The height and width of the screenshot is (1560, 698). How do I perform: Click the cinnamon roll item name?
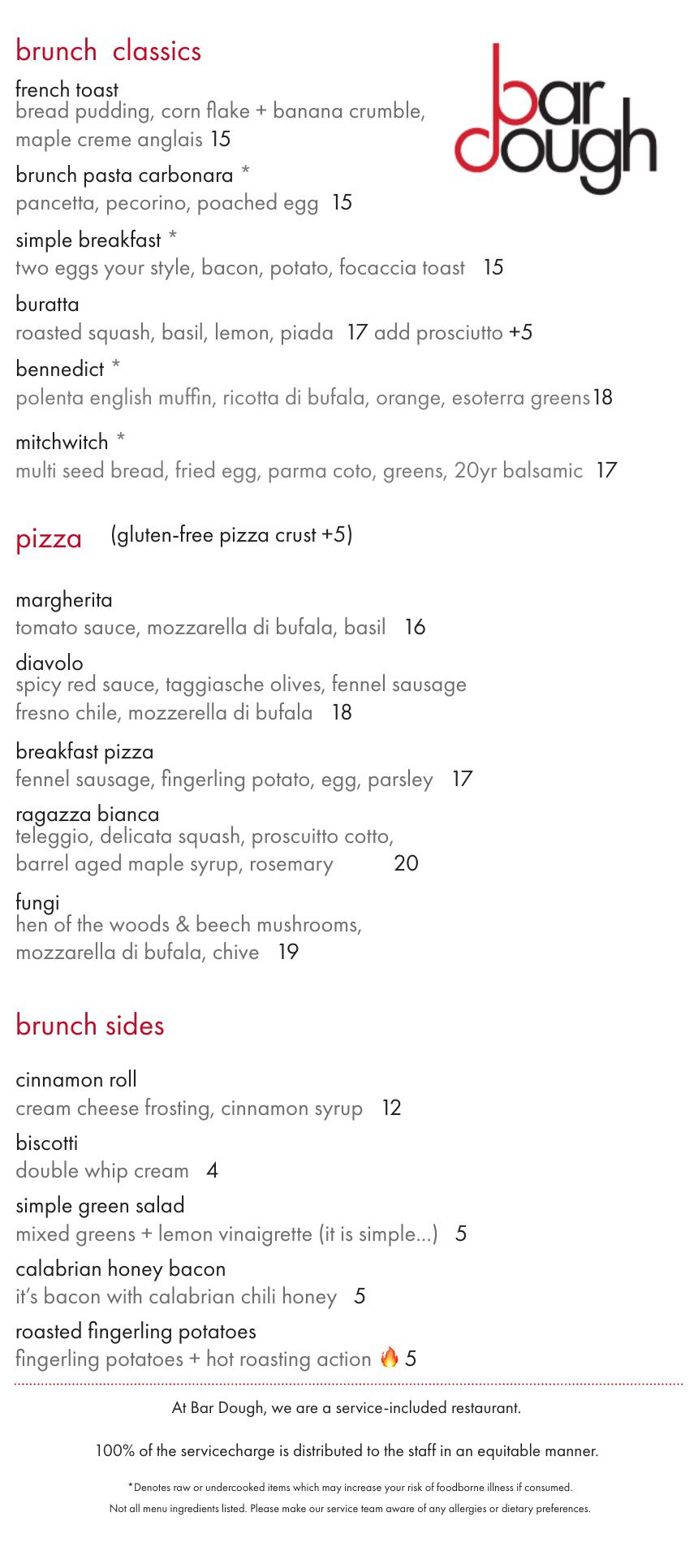pos(76,1079)
